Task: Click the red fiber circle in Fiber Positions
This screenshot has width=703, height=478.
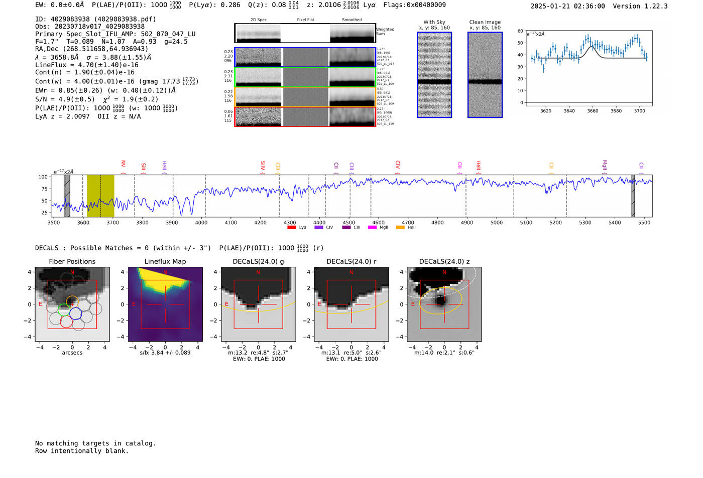Action: coord(66,322)
